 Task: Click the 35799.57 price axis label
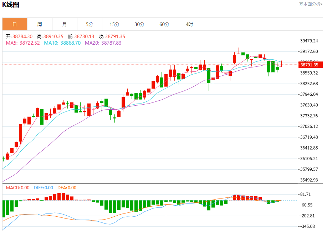[309, 169]
